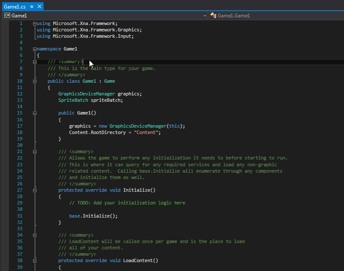Pin the Game1.cs document tab
344x271 pixels.
point(32,7)
